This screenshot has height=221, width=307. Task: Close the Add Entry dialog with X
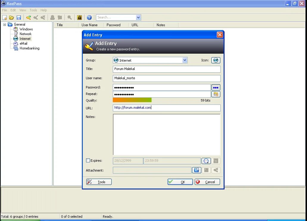point(220,35)
